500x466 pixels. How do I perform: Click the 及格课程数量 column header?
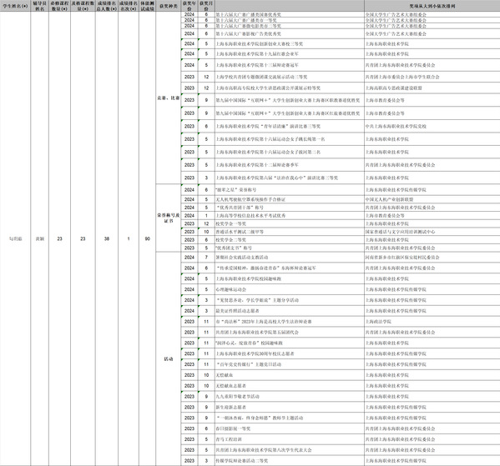click(x=83, y=6)
